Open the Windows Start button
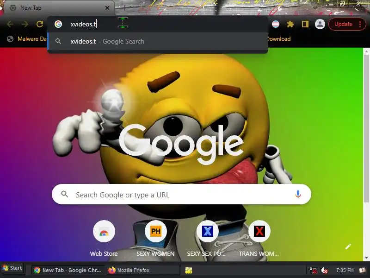Screen dimensions: 370x278 [12, 268]
